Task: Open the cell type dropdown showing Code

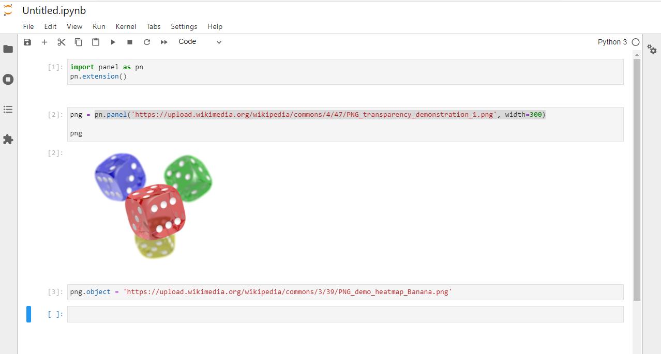Action: [x=199, y=41]
